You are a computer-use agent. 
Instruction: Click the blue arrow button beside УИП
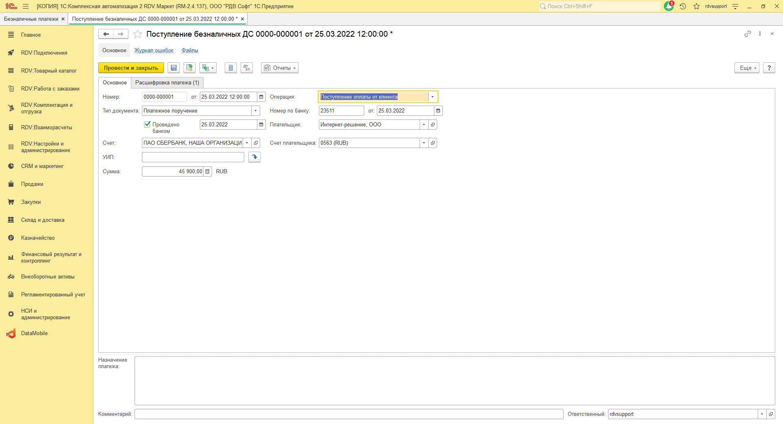click(254, 157)
